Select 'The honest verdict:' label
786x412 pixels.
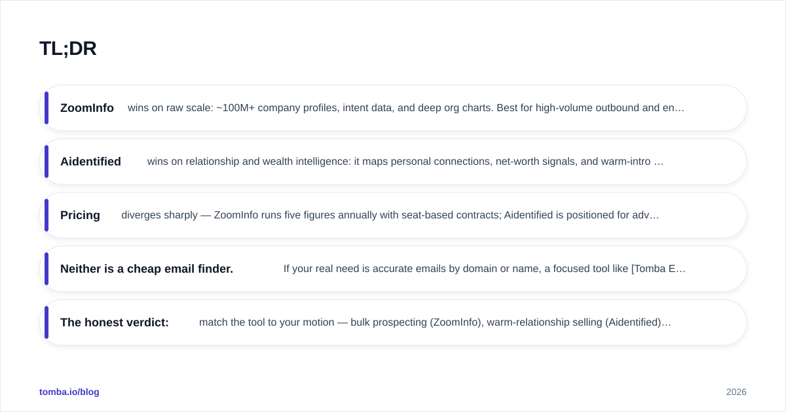click(115, 322)
